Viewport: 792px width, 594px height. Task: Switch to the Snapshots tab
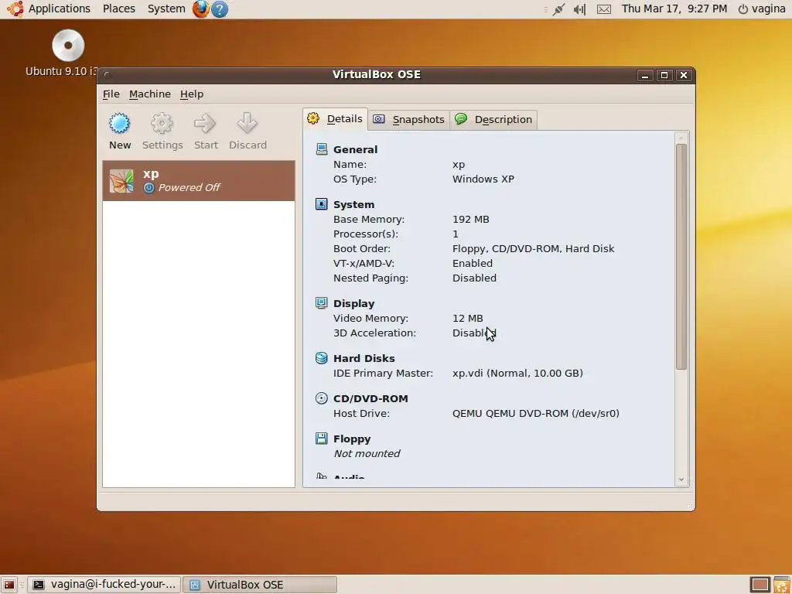(x=408, y=120)
